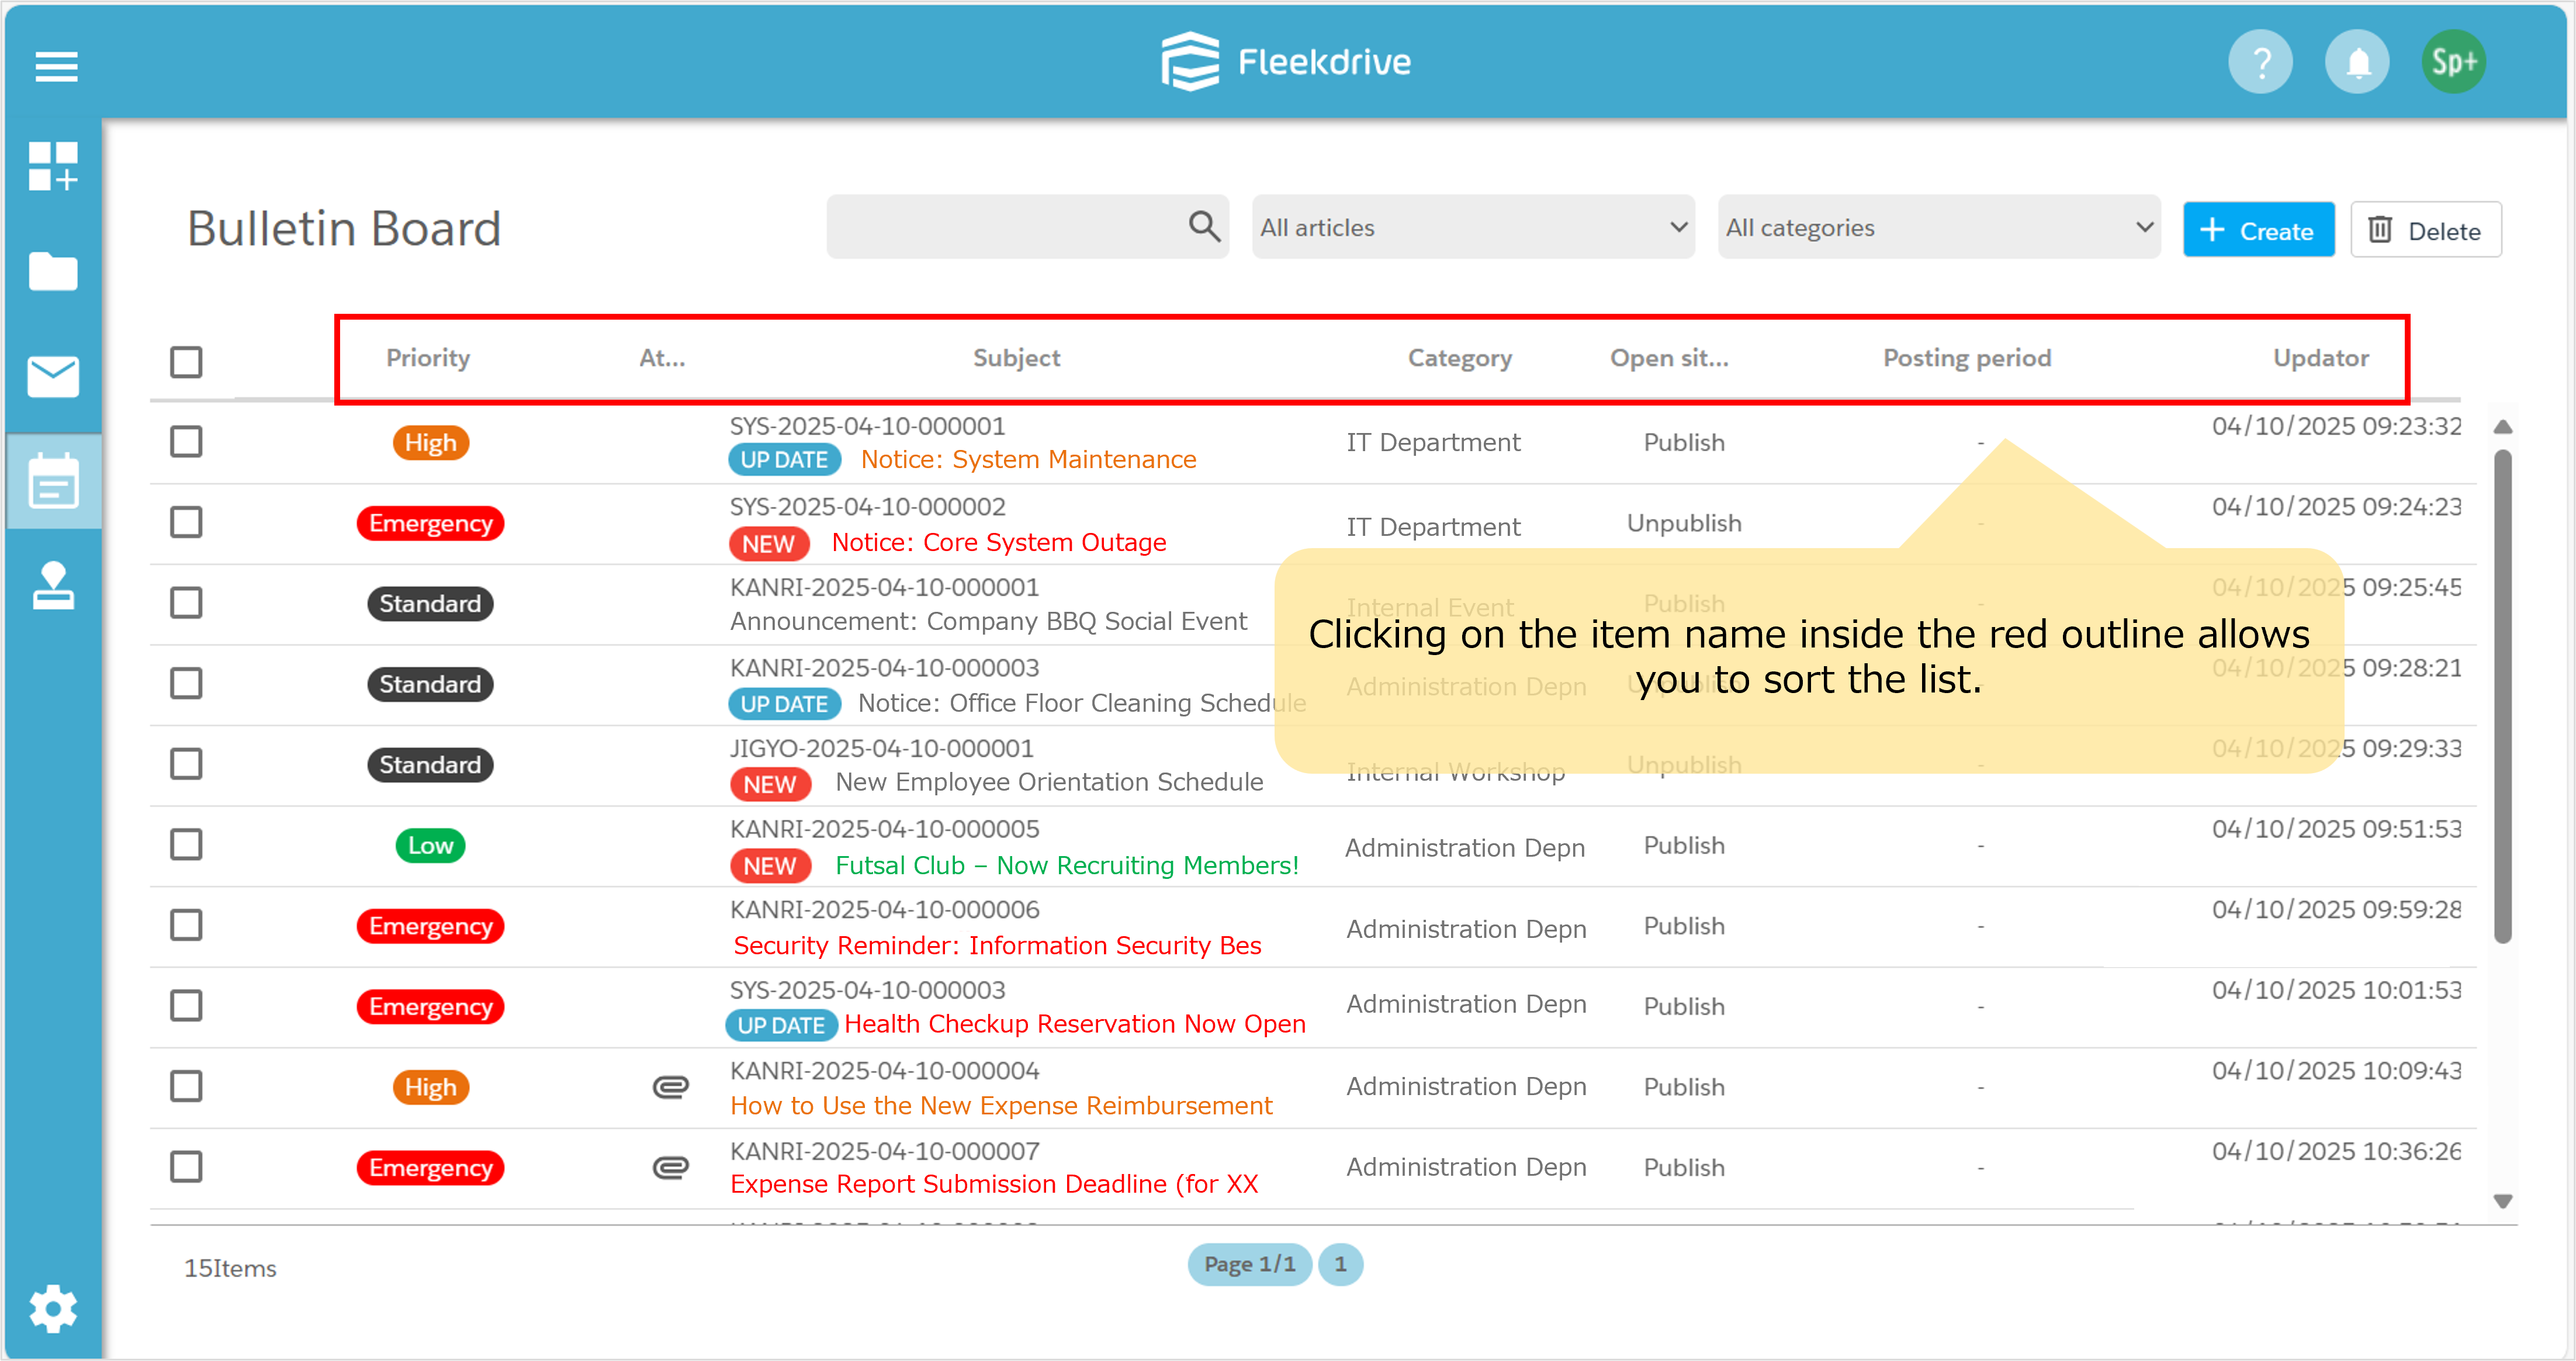Open the Sp+ user avatar
Screen dimensions: 2576x1361
(x=2454, y=62)
